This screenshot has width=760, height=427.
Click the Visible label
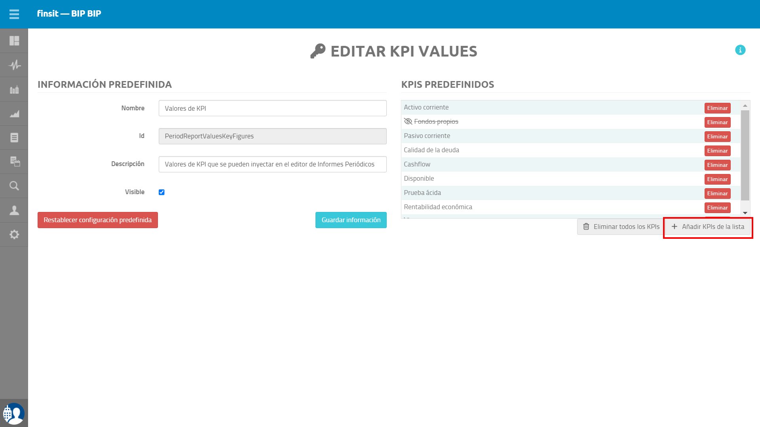pos(135,192)
